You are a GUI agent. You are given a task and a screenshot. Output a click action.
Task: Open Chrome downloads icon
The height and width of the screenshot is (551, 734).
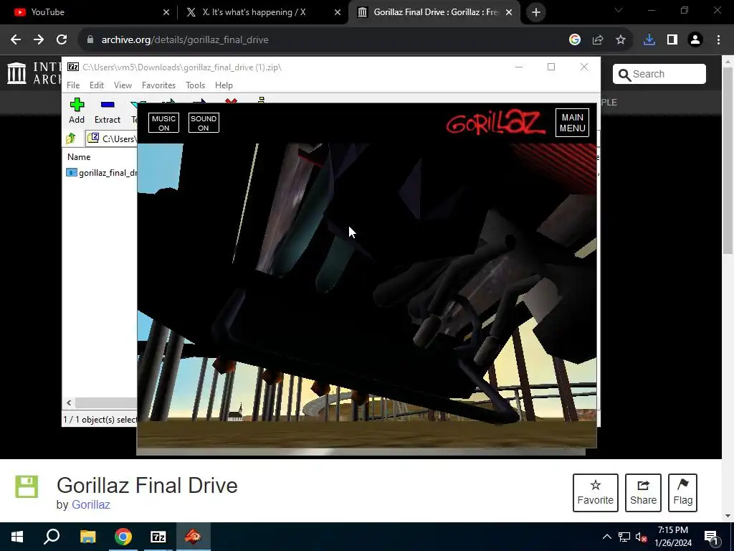coord(649,40)
